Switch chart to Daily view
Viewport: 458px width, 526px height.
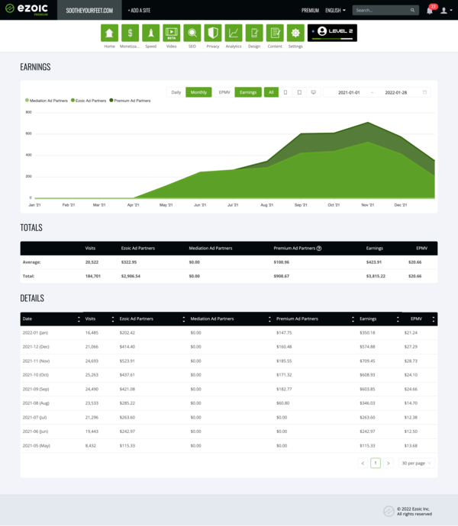tap(176, 92)
